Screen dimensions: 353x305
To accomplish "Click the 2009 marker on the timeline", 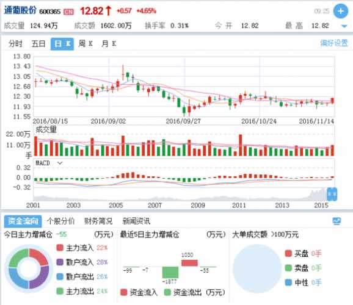I will [x=198, y=205].
